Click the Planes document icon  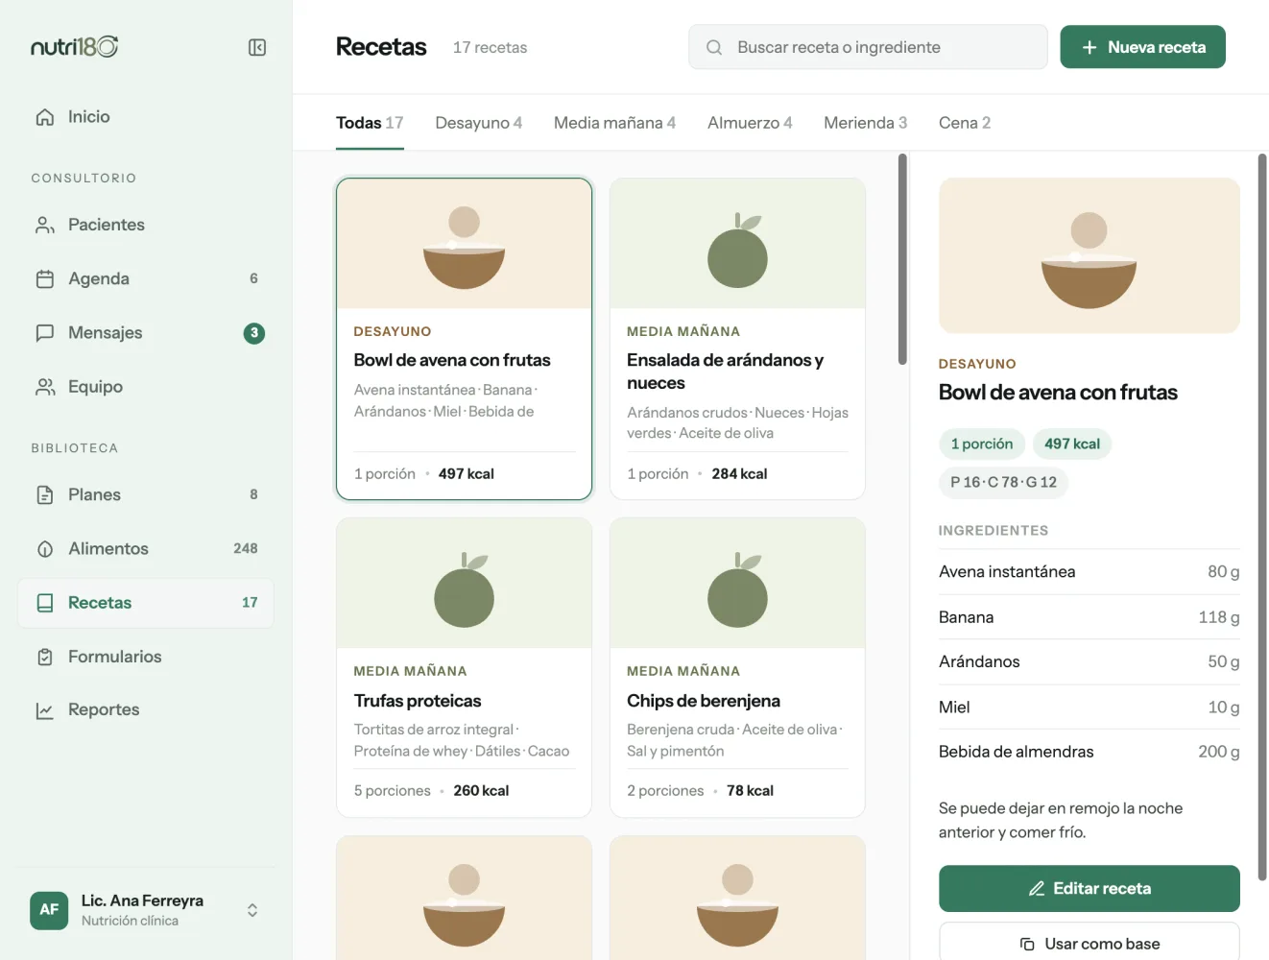(45, 494)
